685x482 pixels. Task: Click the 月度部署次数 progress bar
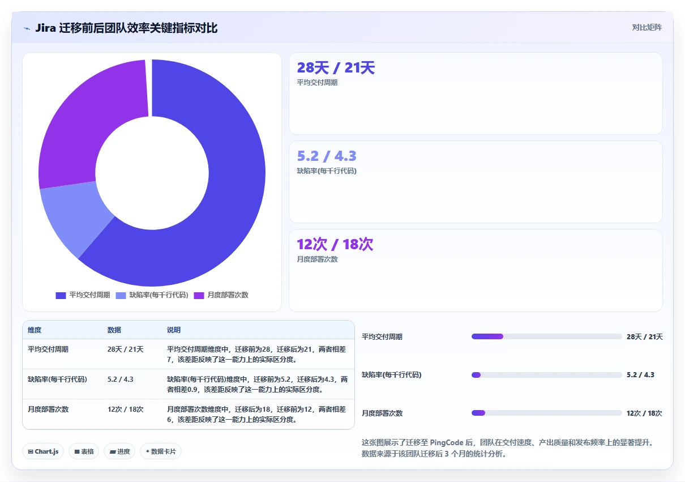point(546,413)
